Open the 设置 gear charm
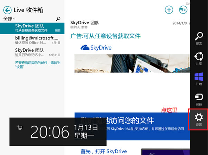Image resolution: width=208 pixels, height=155 pixels. coord(199,120)
